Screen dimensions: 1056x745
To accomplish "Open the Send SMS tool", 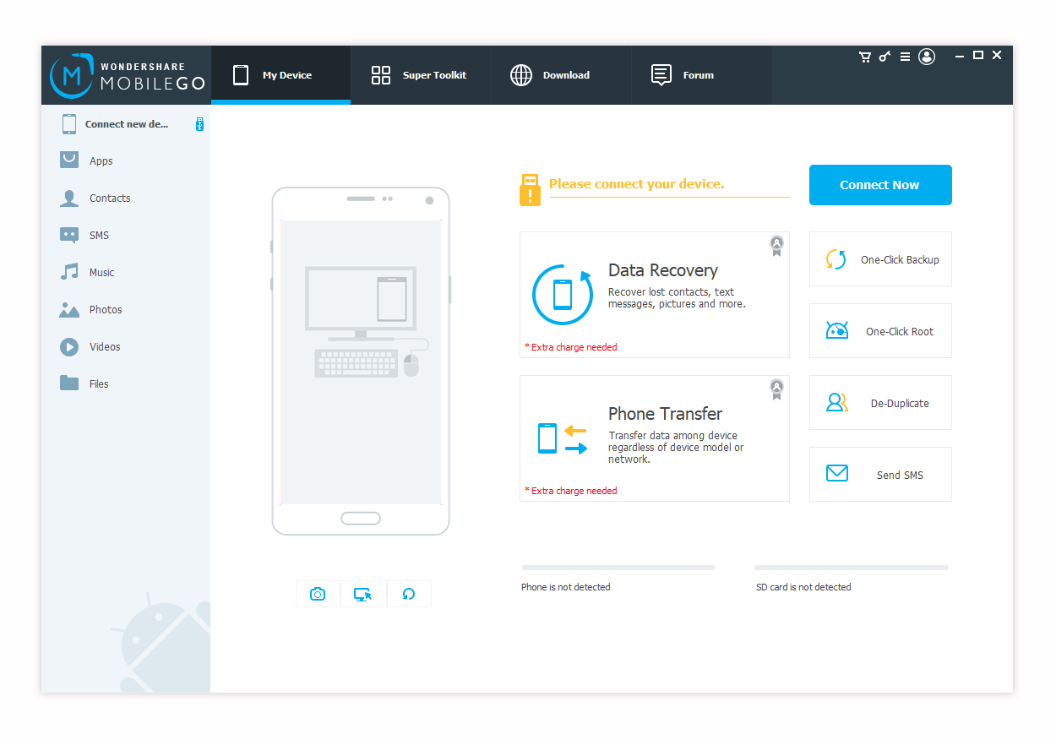I will point(880,475).
